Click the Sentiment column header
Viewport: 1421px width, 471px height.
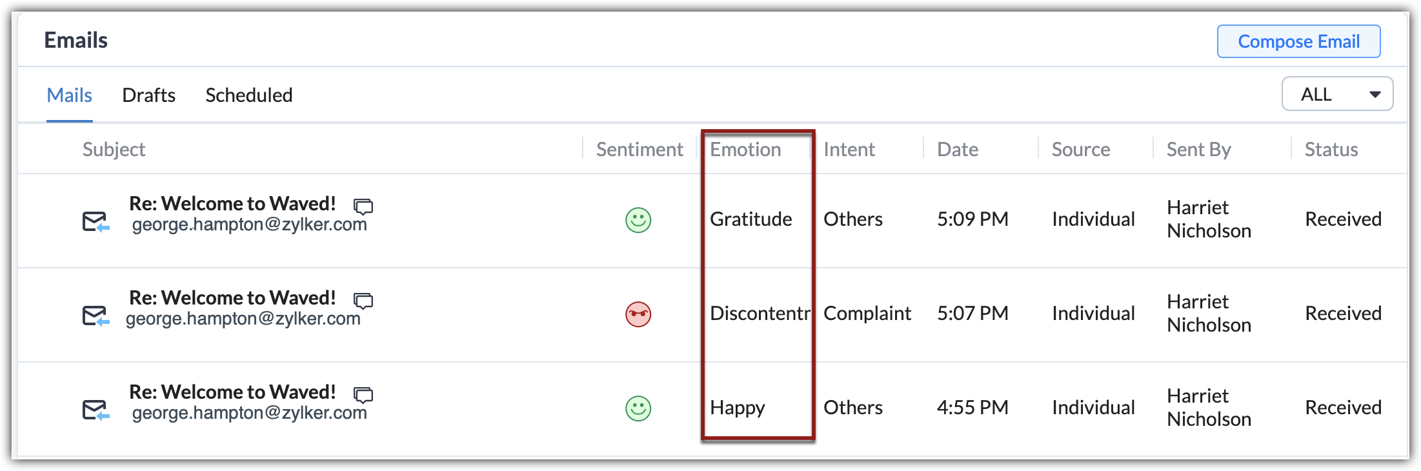639,150
